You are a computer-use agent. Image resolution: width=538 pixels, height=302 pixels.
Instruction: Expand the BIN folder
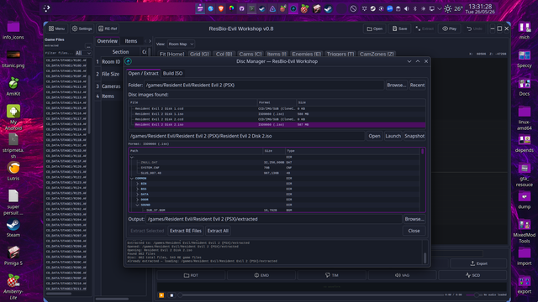138,184
